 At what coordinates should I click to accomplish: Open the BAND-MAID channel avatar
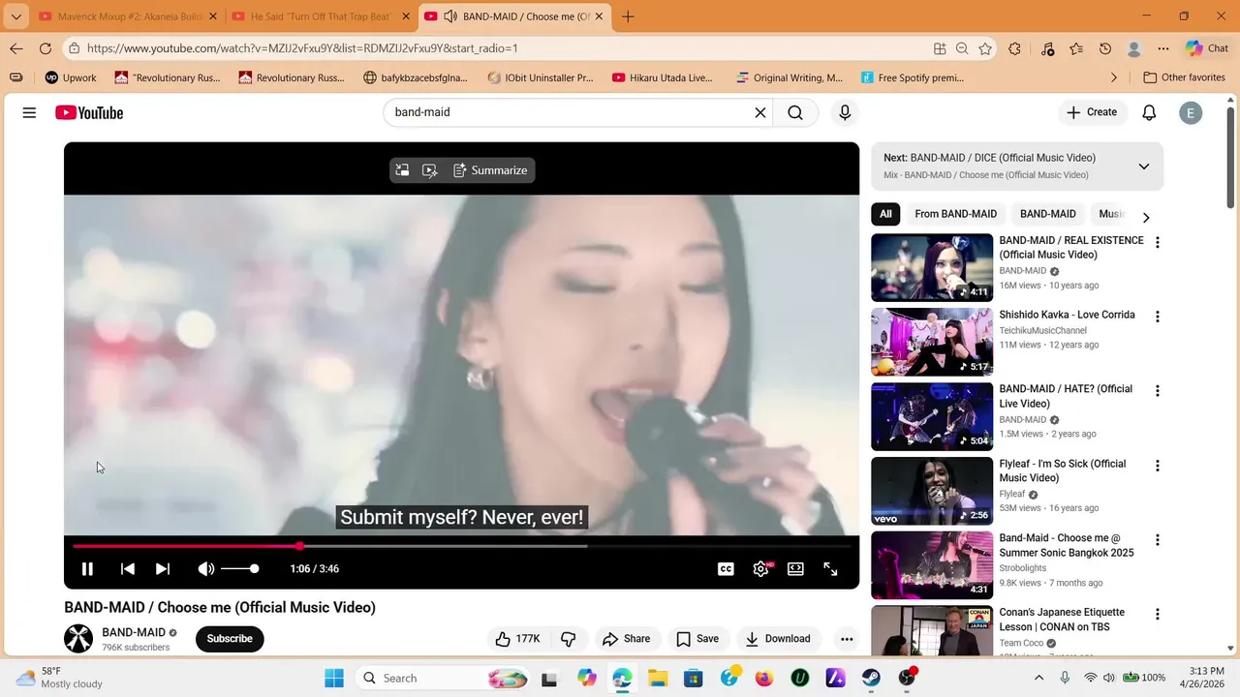(78, 639)
